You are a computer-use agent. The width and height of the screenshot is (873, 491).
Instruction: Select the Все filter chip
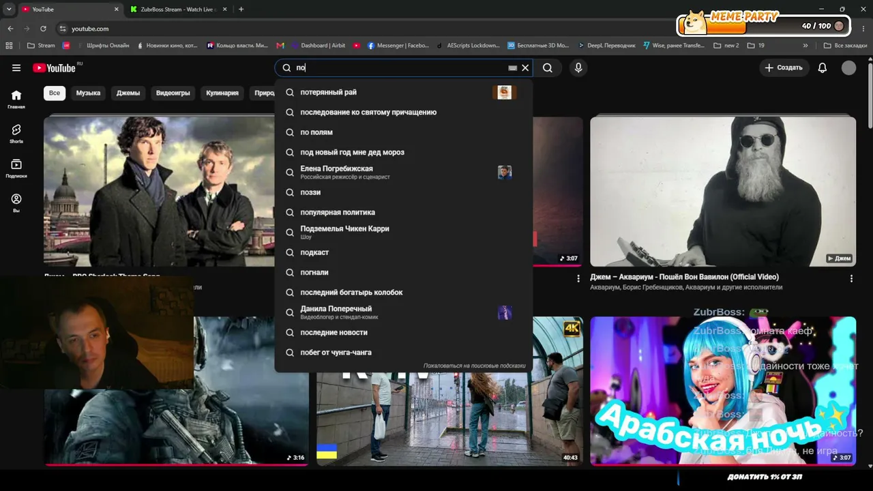tap(55, 93)
